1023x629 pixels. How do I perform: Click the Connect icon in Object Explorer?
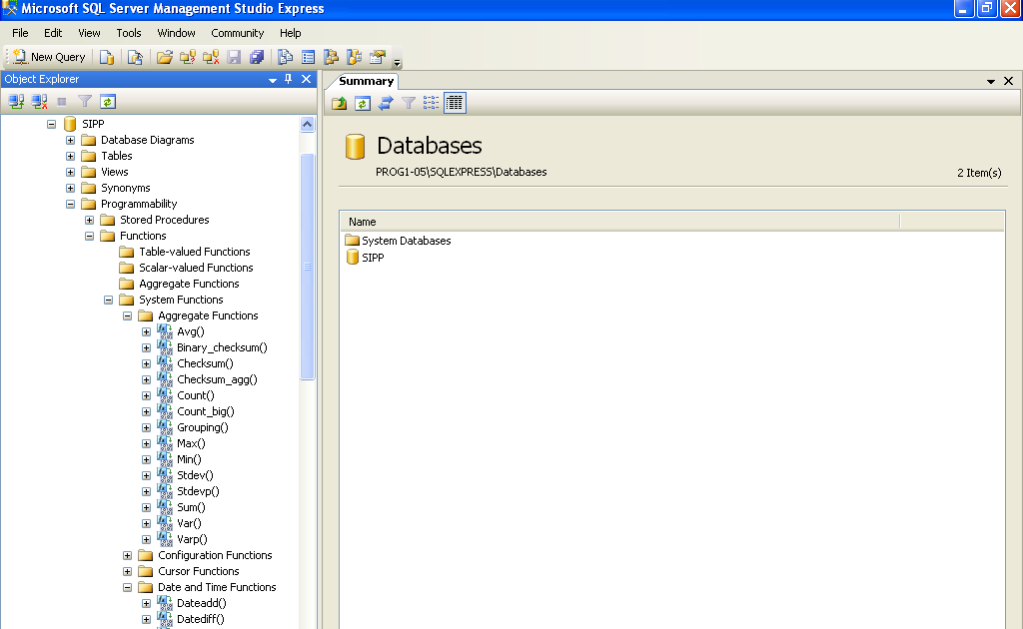click(16, 102)
